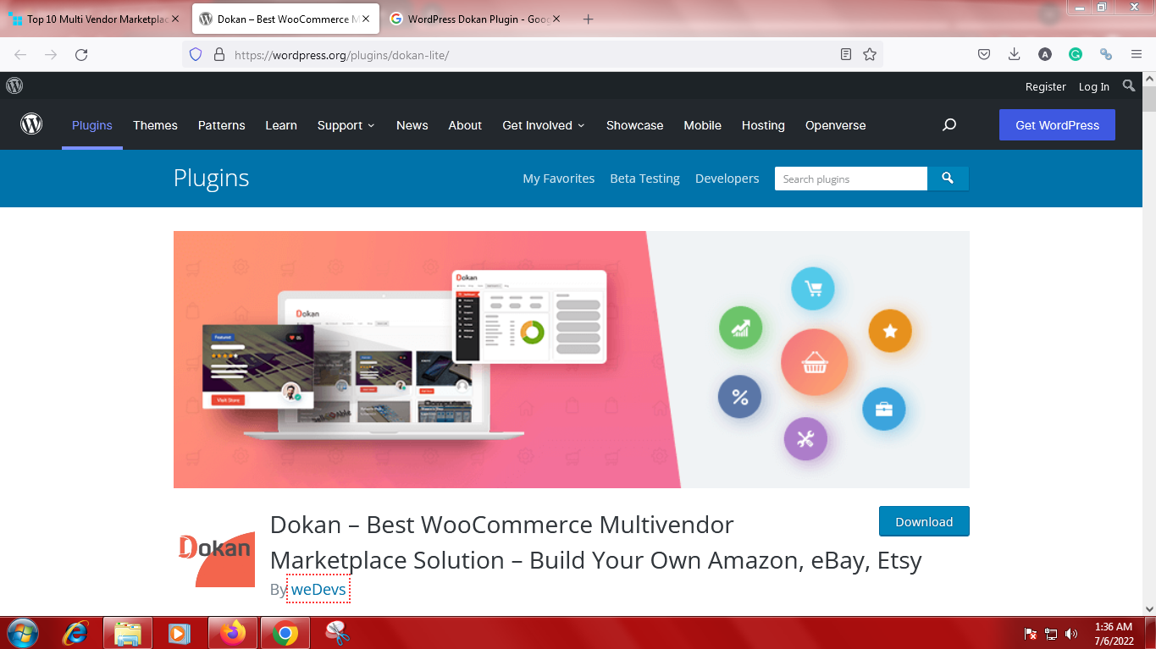Click the Dokan banner image
This screenshot has width=1156, height=649.
(x=572, y=360)
